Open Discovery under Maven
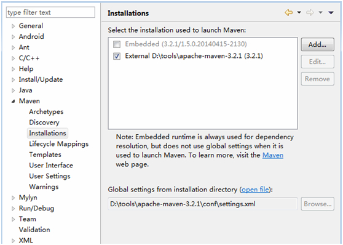This screenshot has height=245, width=343. 44,122
